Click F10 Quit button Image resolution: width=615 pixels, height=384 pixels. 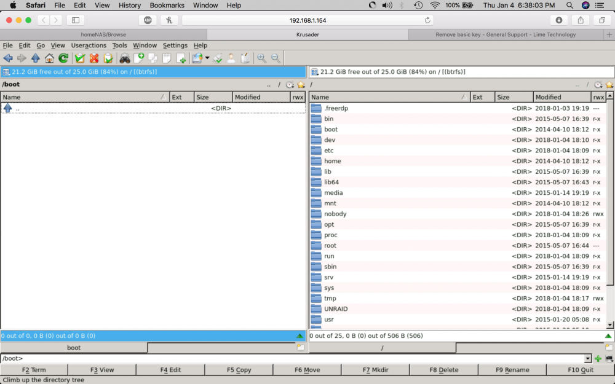point(581,369)
